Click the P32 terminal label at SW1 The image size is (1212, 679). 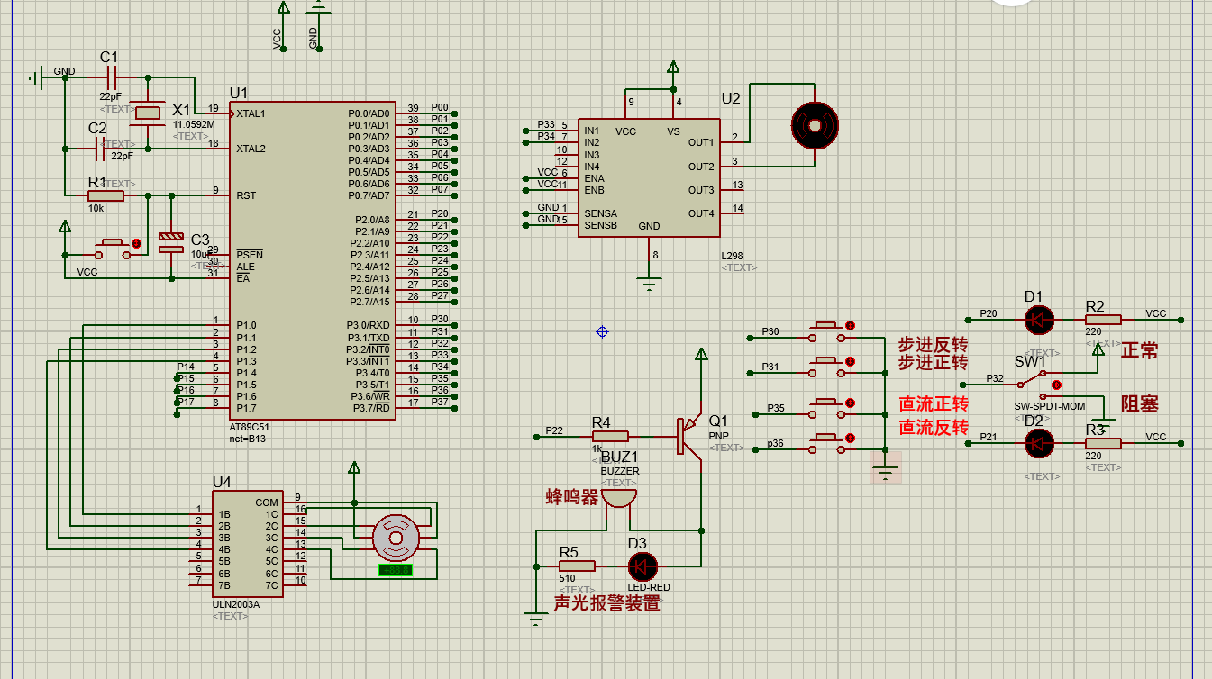coord(995,379)
